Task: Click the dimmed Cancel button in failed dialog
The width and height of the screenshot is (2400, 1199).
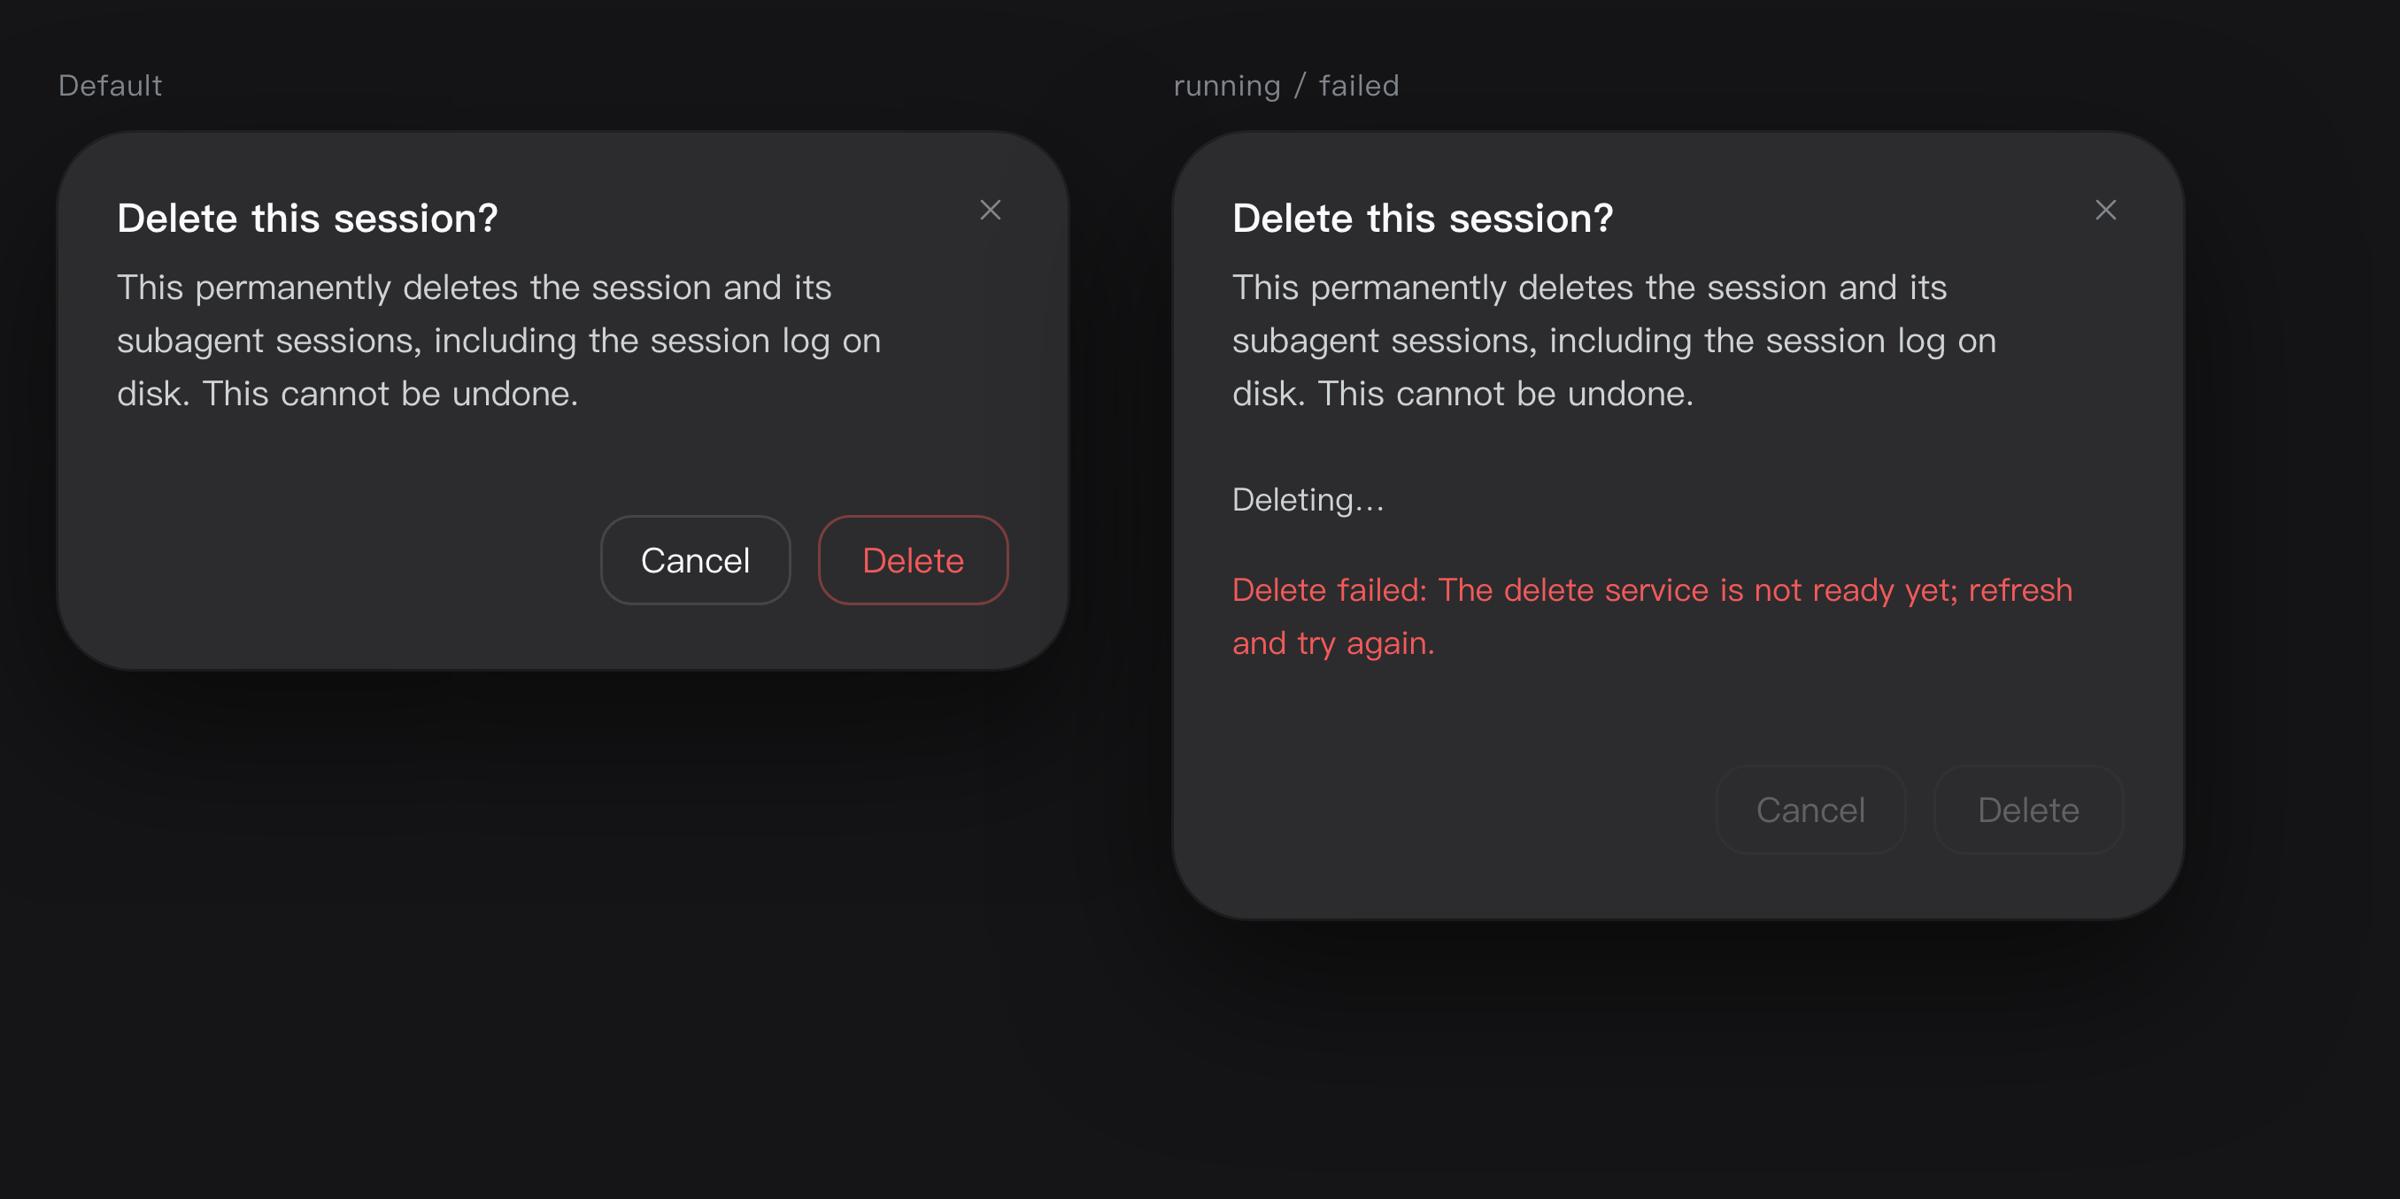Action: coord(1810,810)
